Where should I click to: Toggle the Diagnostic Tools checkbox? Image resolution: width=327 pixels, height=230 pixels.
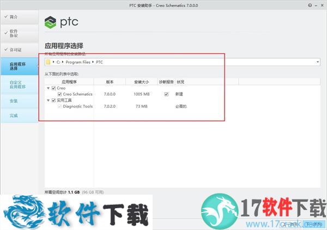[x=59, y=107]
